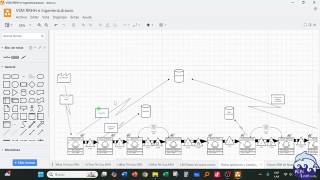
Task: Open the Ayuda menu
Action: coord(86,17)
